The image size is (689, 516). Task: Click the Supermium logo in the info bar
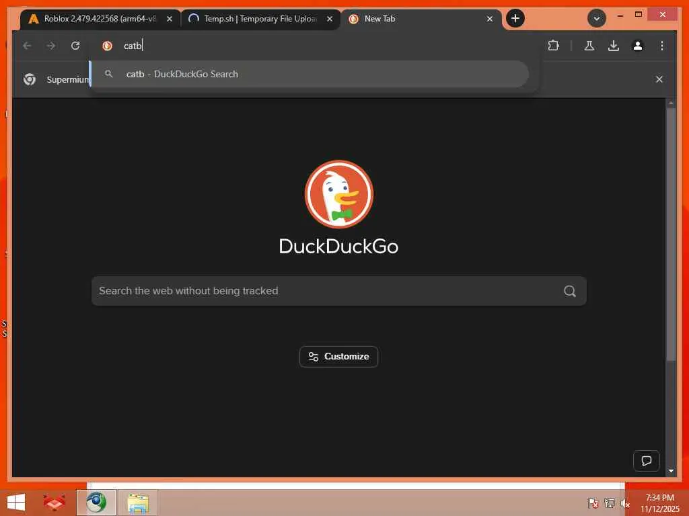(x=30, y=79)
